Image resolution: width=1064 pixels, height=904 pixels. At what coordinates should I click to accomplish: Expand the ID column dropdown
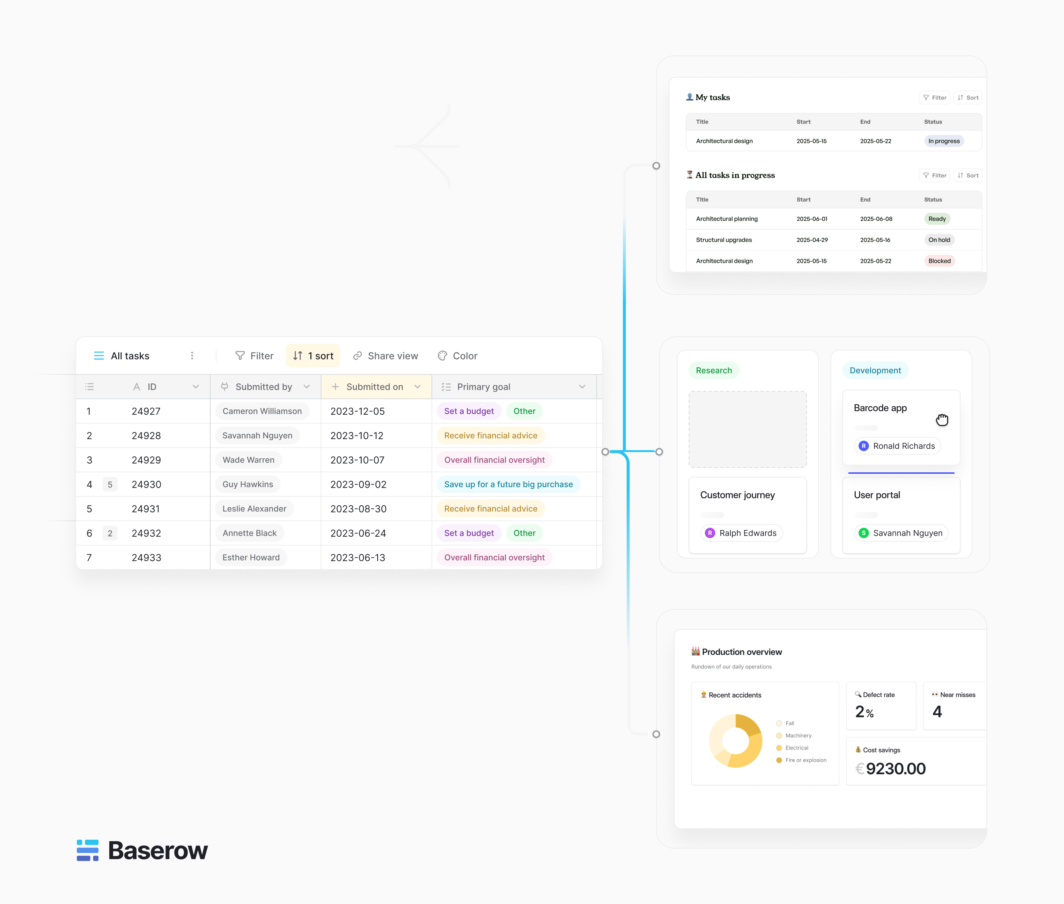click(x=196, y=387)
